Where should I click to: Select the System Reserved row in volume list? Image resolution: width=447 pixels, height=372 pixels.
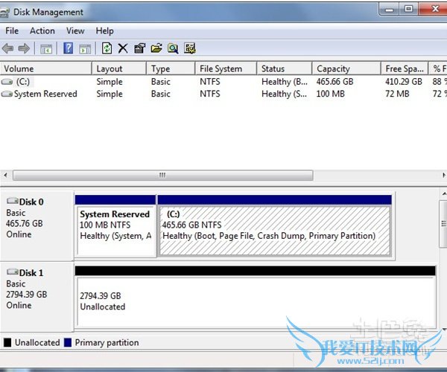45,94
